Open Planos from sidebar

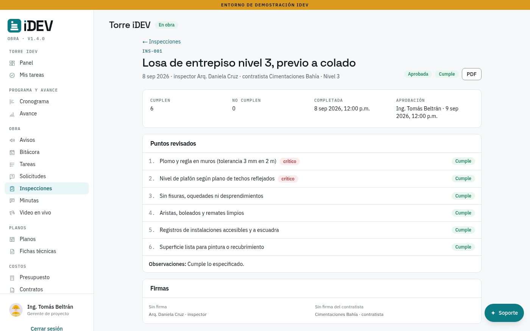tap(47, 239)
